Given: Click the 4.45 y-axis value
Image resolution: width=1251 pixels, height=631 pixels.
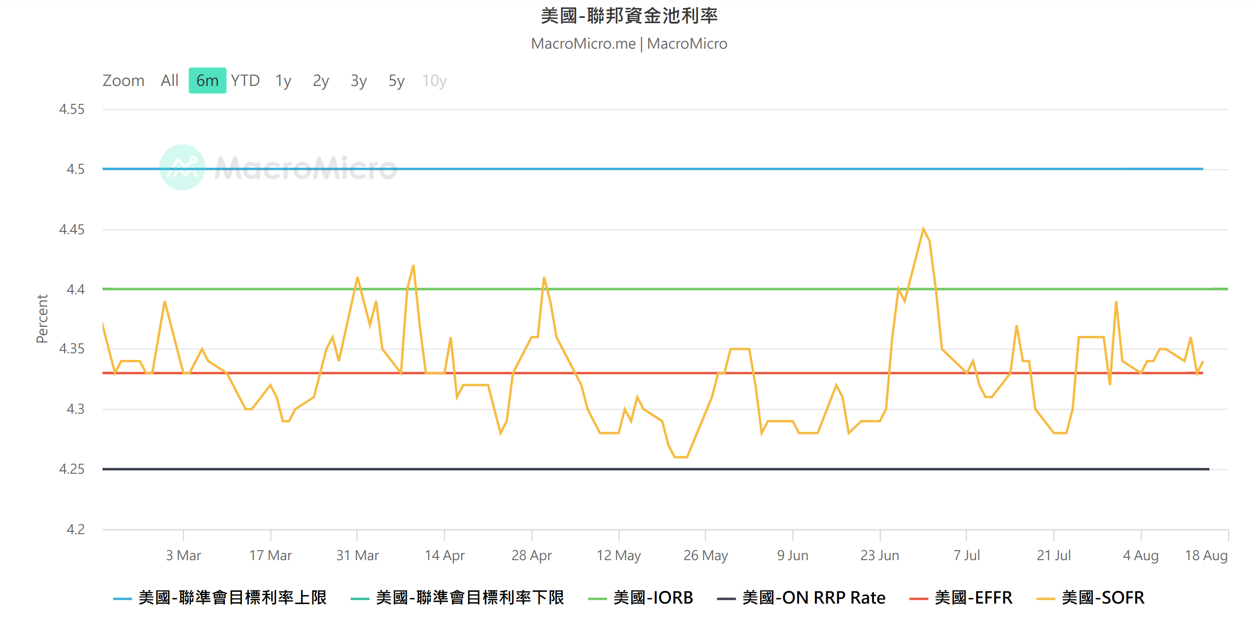Looking at the screenshot, I should tap(72, 230).
